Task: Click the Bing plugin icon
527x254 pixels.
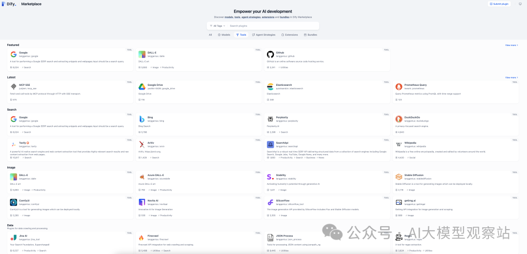Action: [x=142, y=119]
